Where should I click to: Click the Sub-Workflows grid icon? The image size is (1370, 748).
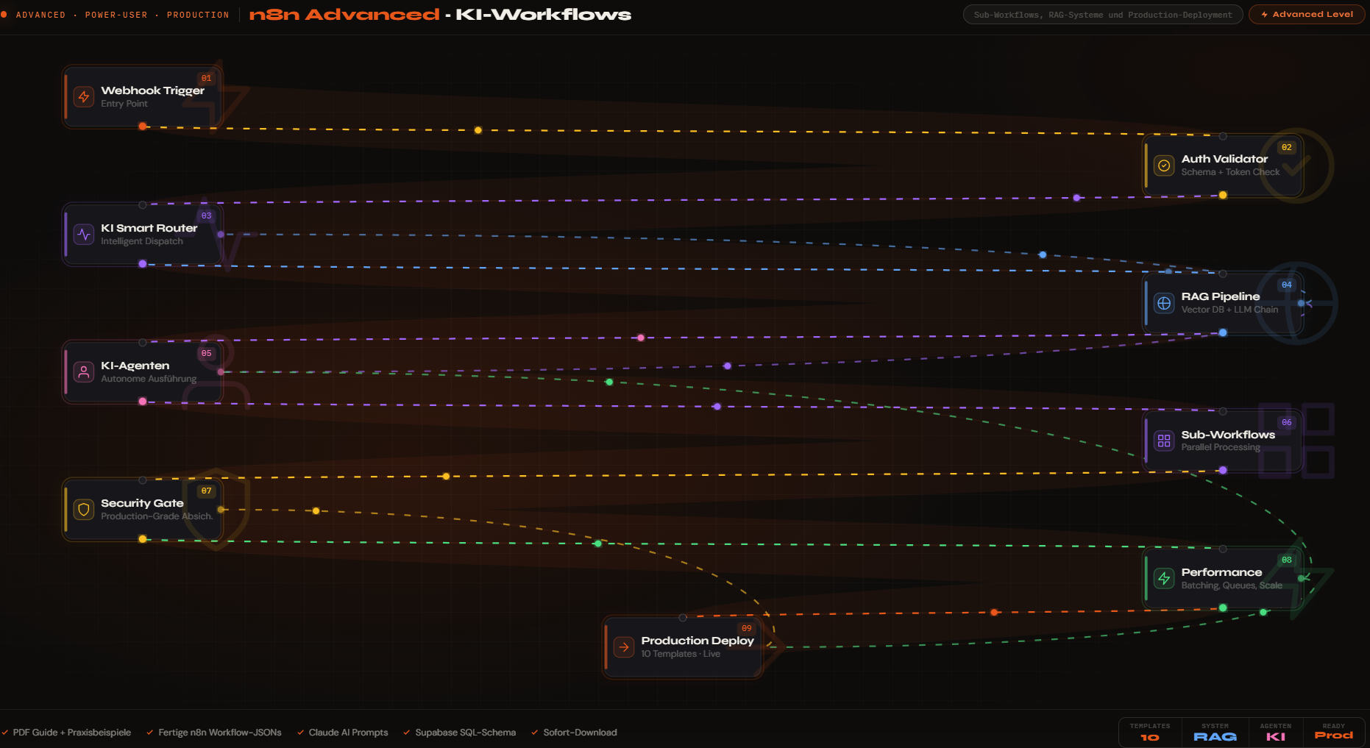coord(1164,441)
